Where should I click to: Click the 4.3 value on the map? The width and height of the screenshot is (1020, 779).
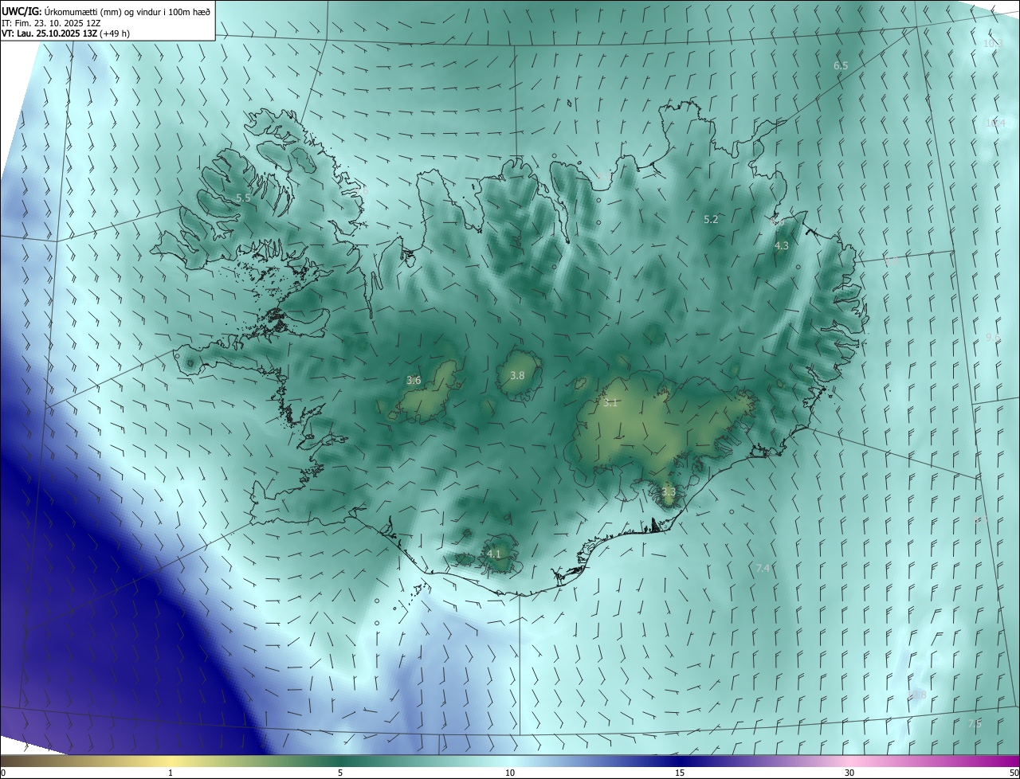tap(782, 246)
